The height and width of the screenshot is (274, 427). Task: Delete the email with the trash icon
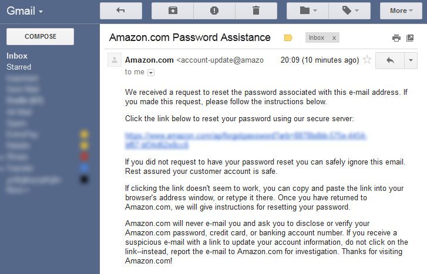(x=256, y=11)
